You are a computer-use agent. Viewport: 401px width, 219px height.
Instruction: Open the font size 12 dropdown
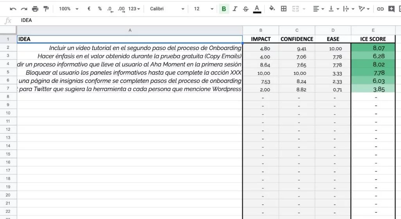pos(204,9)
